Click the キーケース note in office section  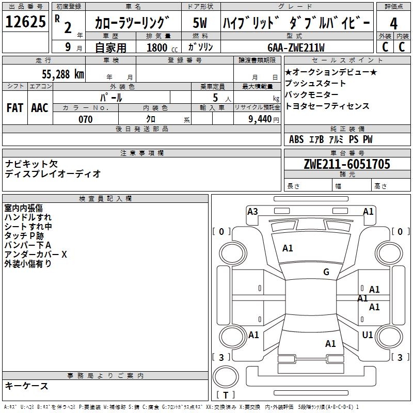click(x=27, y=386)
